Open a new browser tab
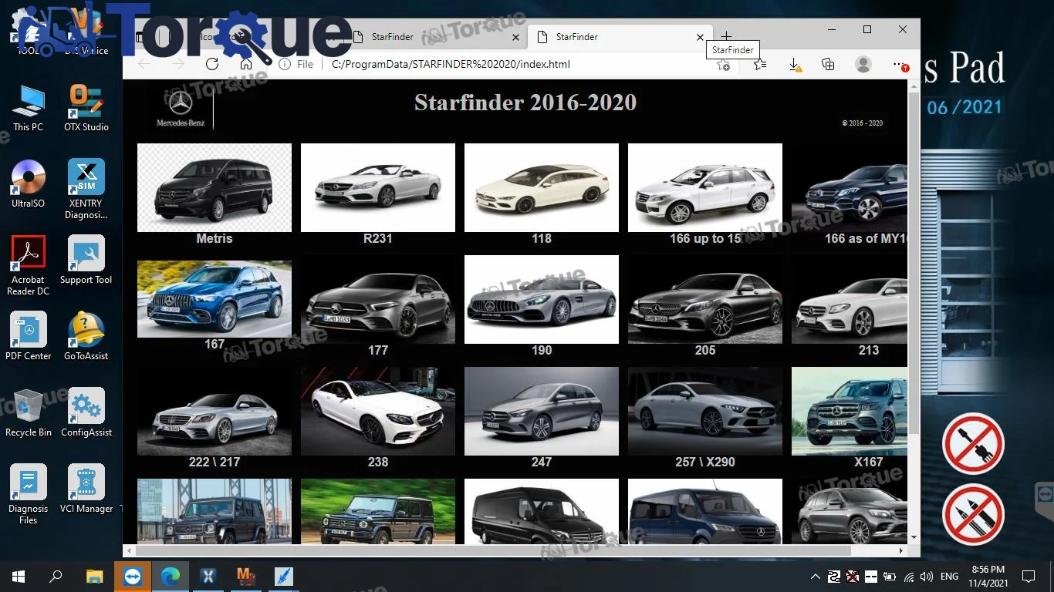This screenshot has height=592, width=1054. pos(726,36)
